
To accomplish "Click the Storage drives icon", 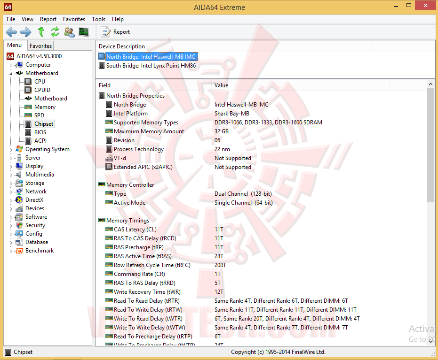I will point(19,183).
